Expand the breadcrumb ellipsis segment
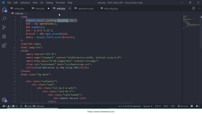Image resolution: width=202 pixels, height=114 pixels. (27, 14)
